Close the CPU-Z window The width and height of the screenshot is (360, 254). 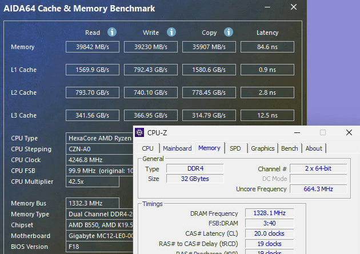(349, 132)
